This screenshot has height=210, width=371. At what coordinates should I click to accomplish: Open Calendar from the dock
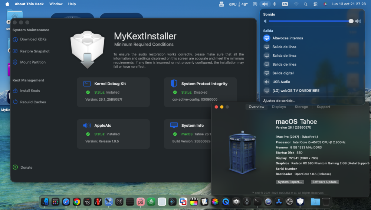pyautogui.click(x=87, y=202)
